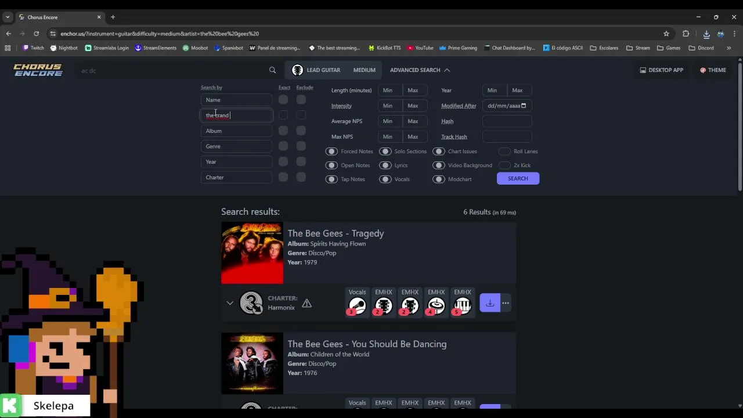Open the Chart Issues warning icon for Tragedy

point(306,303)
